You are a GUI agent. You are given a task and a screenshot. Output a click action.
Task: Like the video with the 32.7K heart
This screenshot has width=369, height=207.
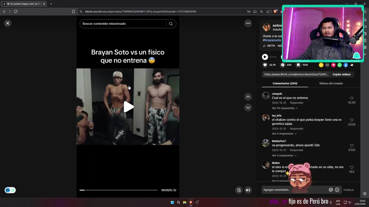265,65
